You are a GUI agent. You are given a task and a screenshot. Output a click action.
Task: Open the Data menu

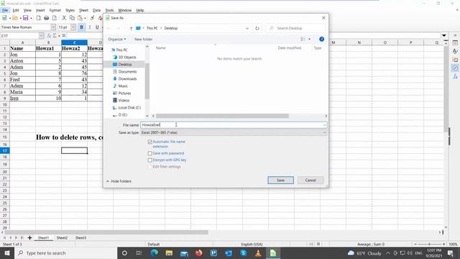(96, 10)
